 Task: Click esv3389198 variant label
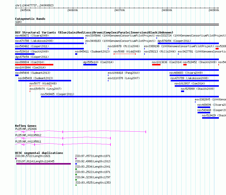[179, 46]
